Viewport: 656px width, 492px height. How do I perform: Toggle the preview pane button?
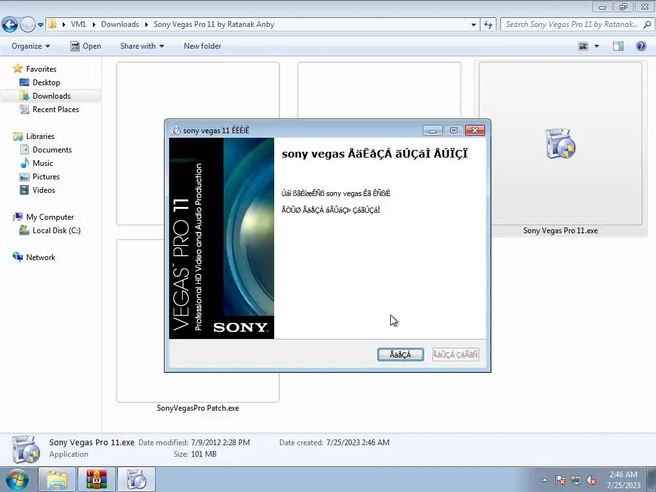coord(618,46)
